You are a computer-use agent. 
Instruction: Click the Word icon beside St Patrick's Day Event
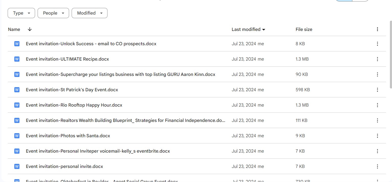[17, 90]
